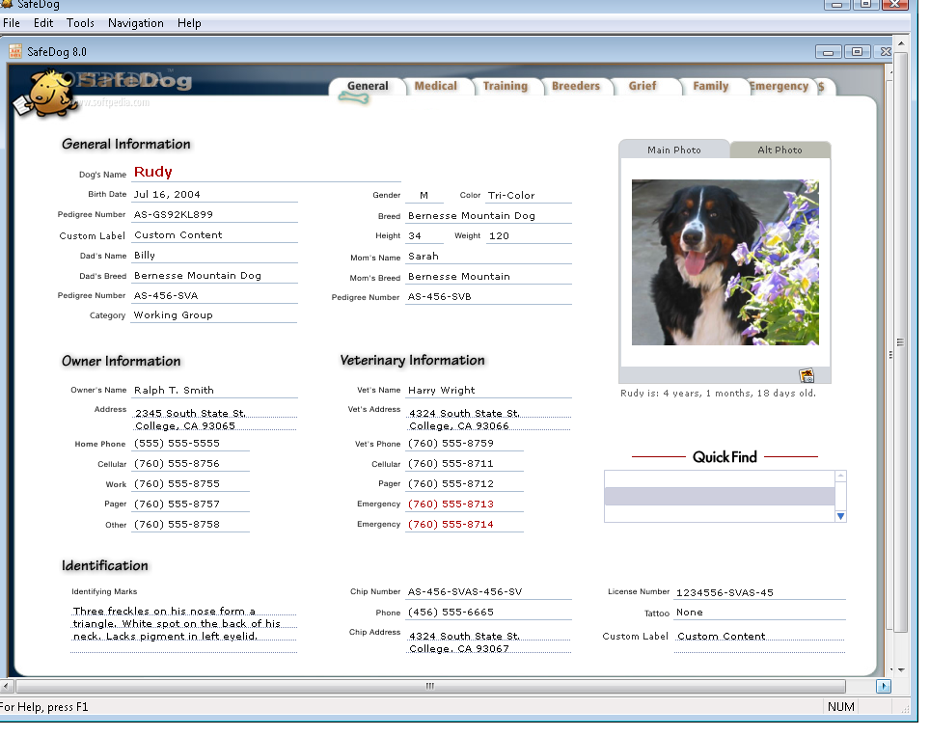Restore the inner SafeDog 8.0 window
This screenshot has height=736, width=930.
857,51
